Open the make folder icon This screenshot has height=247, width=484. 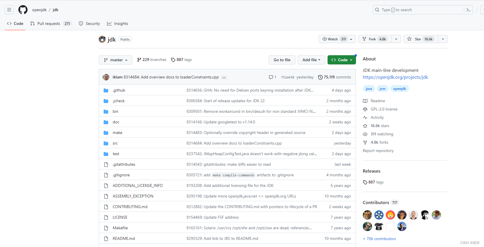(x=106, y=133)
